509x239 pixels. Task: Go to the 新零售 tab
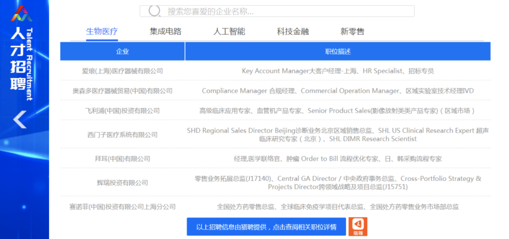(x=352, y=32)
